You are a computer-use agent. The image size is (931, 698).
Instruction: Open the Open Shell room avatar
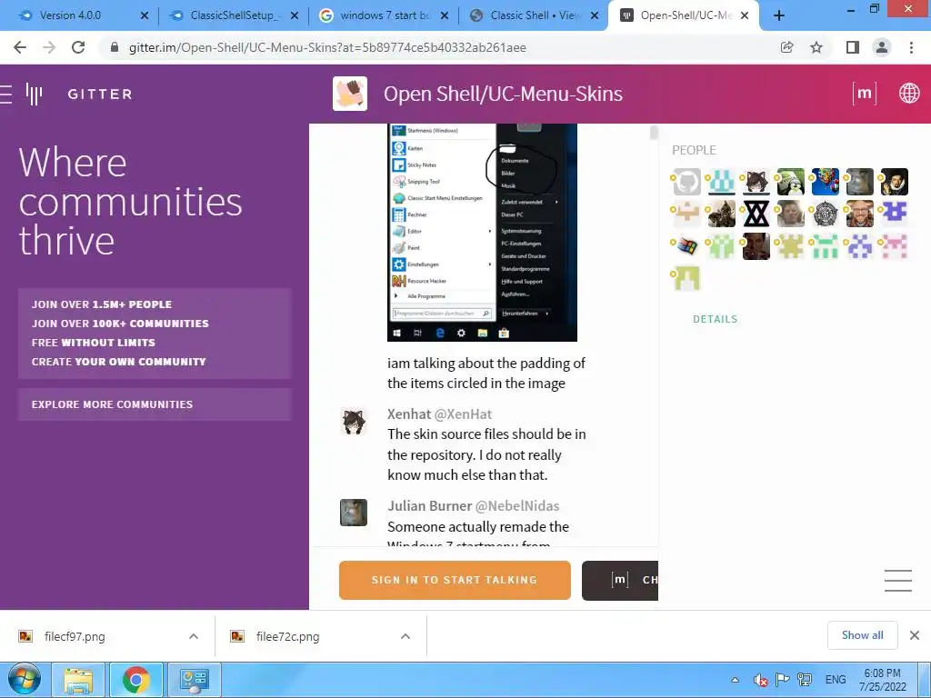[350, 94]
